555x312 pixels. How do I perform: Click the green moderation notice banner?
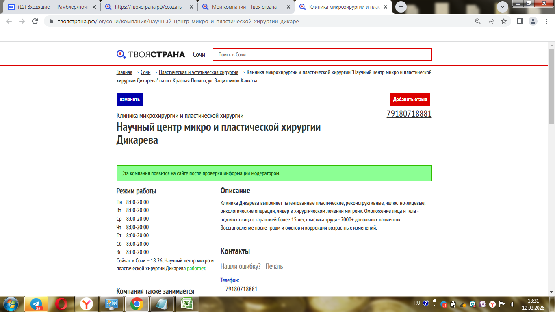[x=274, y=173]
